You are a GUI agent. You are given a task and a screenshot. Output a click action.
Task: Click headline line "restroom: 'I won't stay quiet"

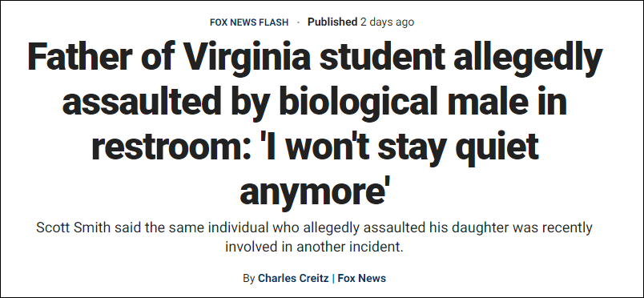(x=315, y=147)
